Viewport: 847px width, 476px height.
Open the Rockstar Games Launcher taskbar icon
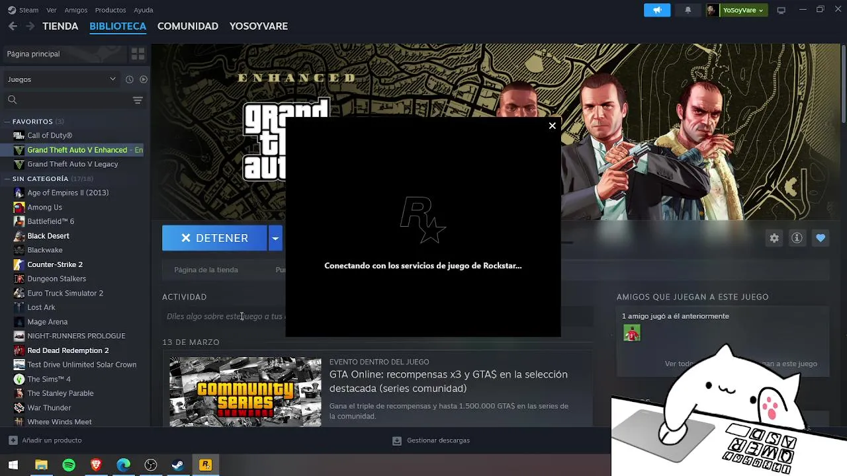(x=205, y=465)
